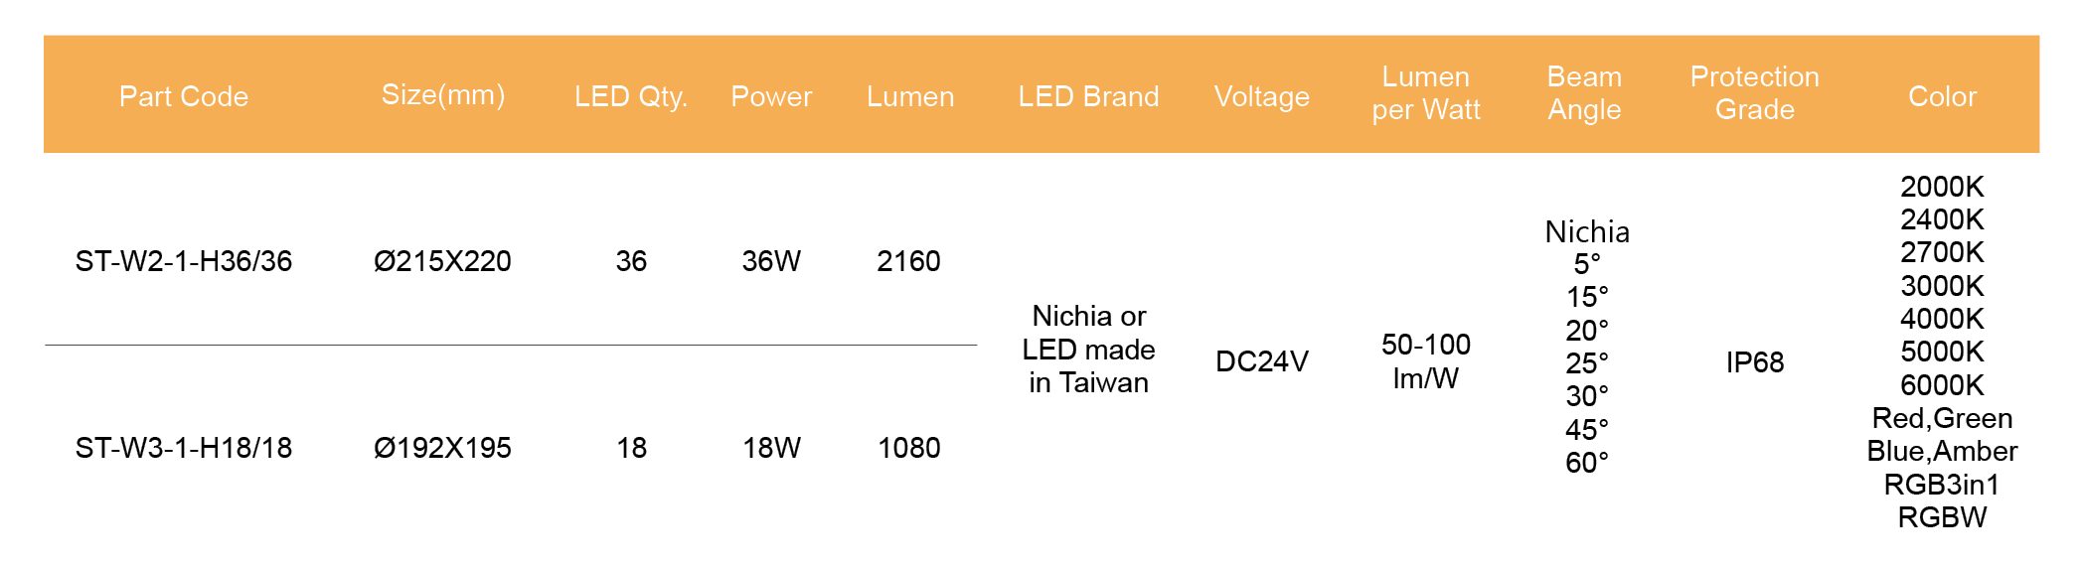Viewport: 2084px width, 568px height.
Task: Select the Ø192X195 size cell
Action: 442,448
